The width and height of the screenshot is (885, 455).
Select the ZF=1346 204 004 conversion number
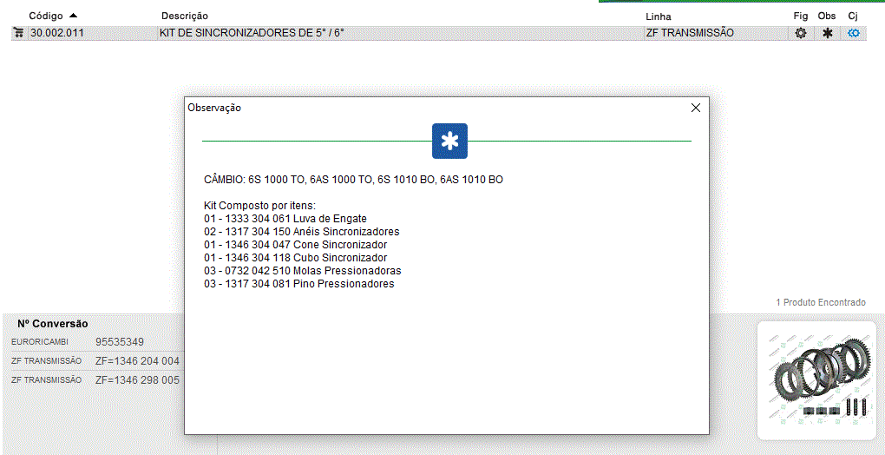pos(137,361)
